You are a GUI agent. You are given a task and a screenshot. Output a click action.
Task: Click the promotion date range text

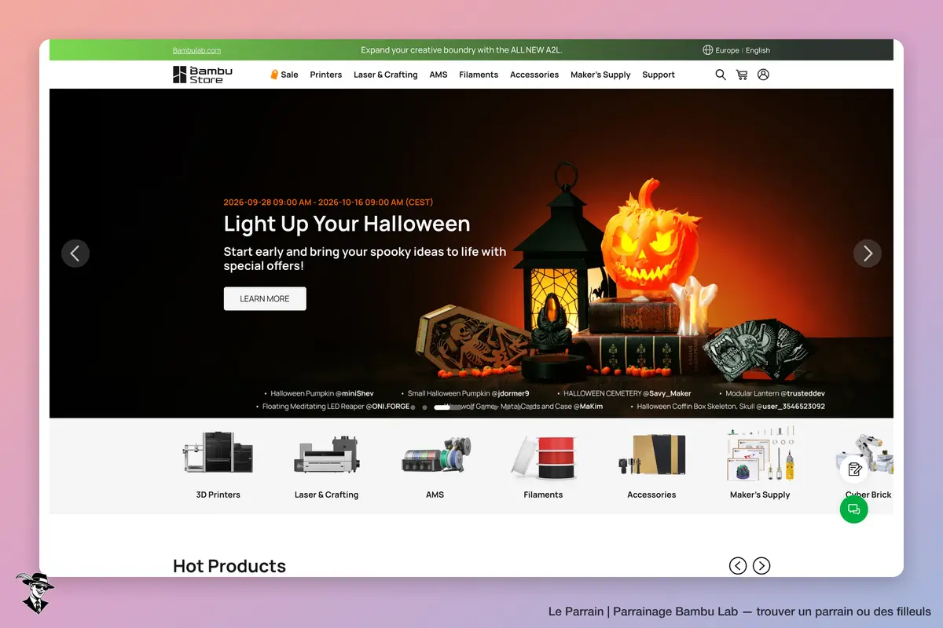tap(328, 203)
